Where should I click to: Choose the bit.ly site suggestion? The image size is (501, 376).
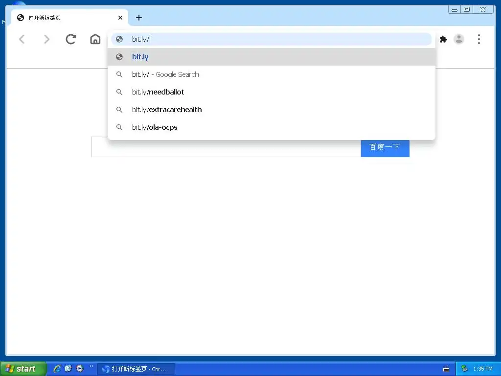tap(271, 57)
